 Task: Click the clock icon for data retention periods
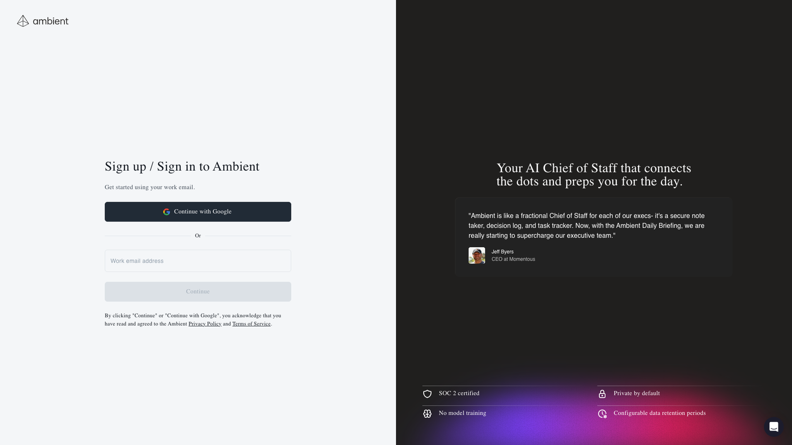(602, 413)
